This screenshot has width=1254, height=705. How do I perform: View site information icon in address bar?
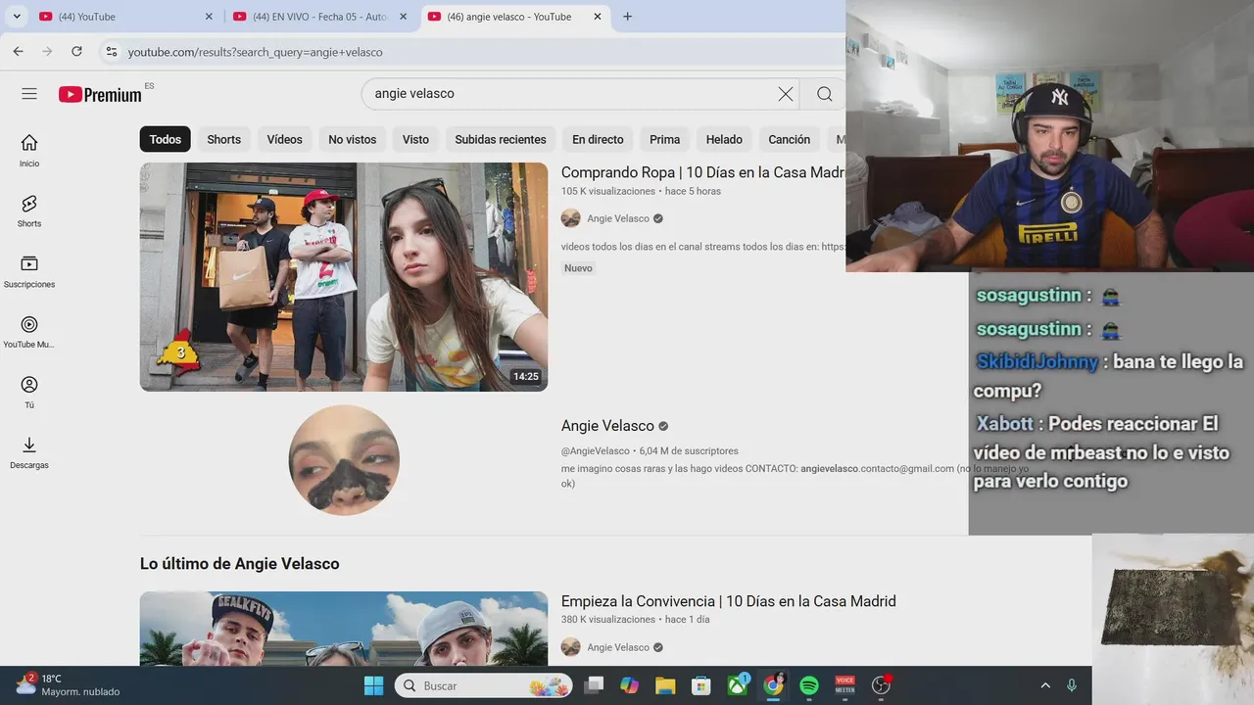[112, 52]
